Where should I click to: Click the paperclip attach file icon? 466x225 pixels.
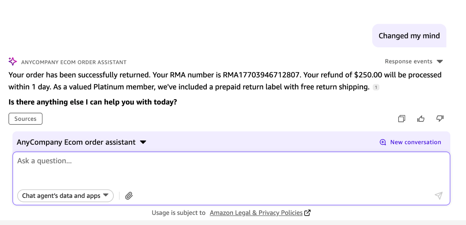pos(129,196)
